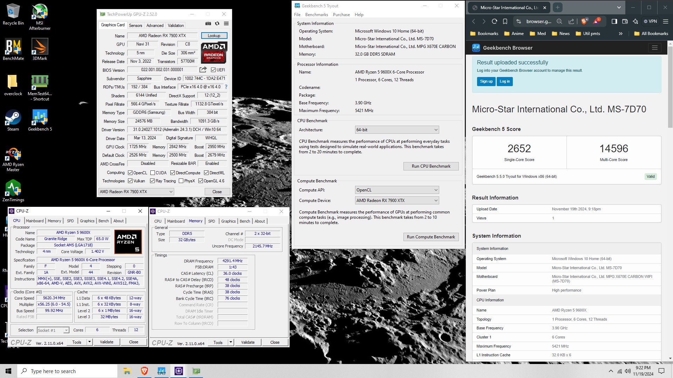Open the Purchase menu in Geekbench

(x=341, y=15)
